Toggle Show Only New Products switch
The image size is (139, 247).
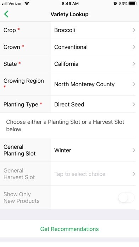[126, 198]
